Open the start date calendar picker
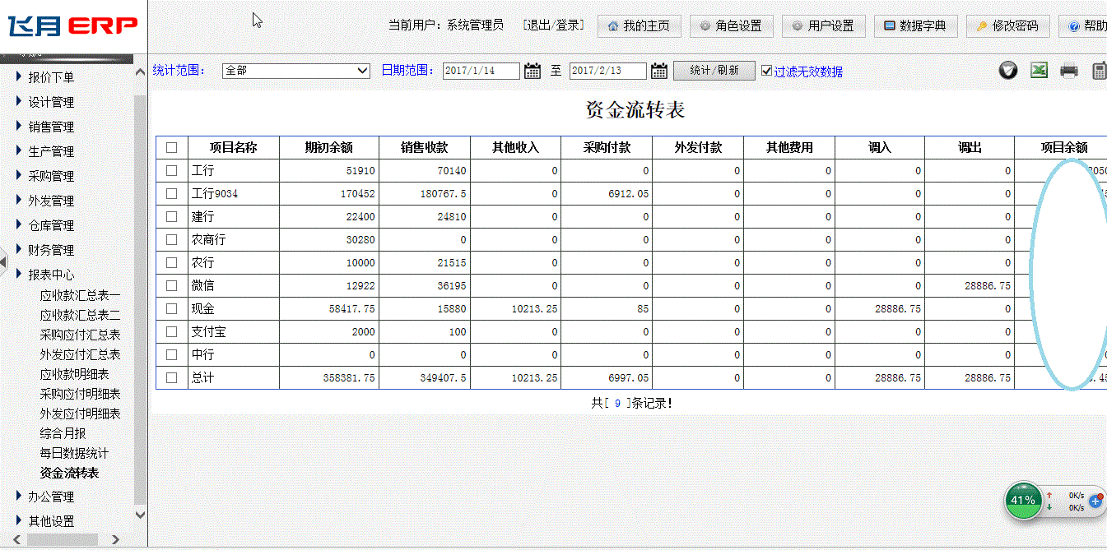The width and height of the screenshot is (1107, 550). [x=533, y=71]
